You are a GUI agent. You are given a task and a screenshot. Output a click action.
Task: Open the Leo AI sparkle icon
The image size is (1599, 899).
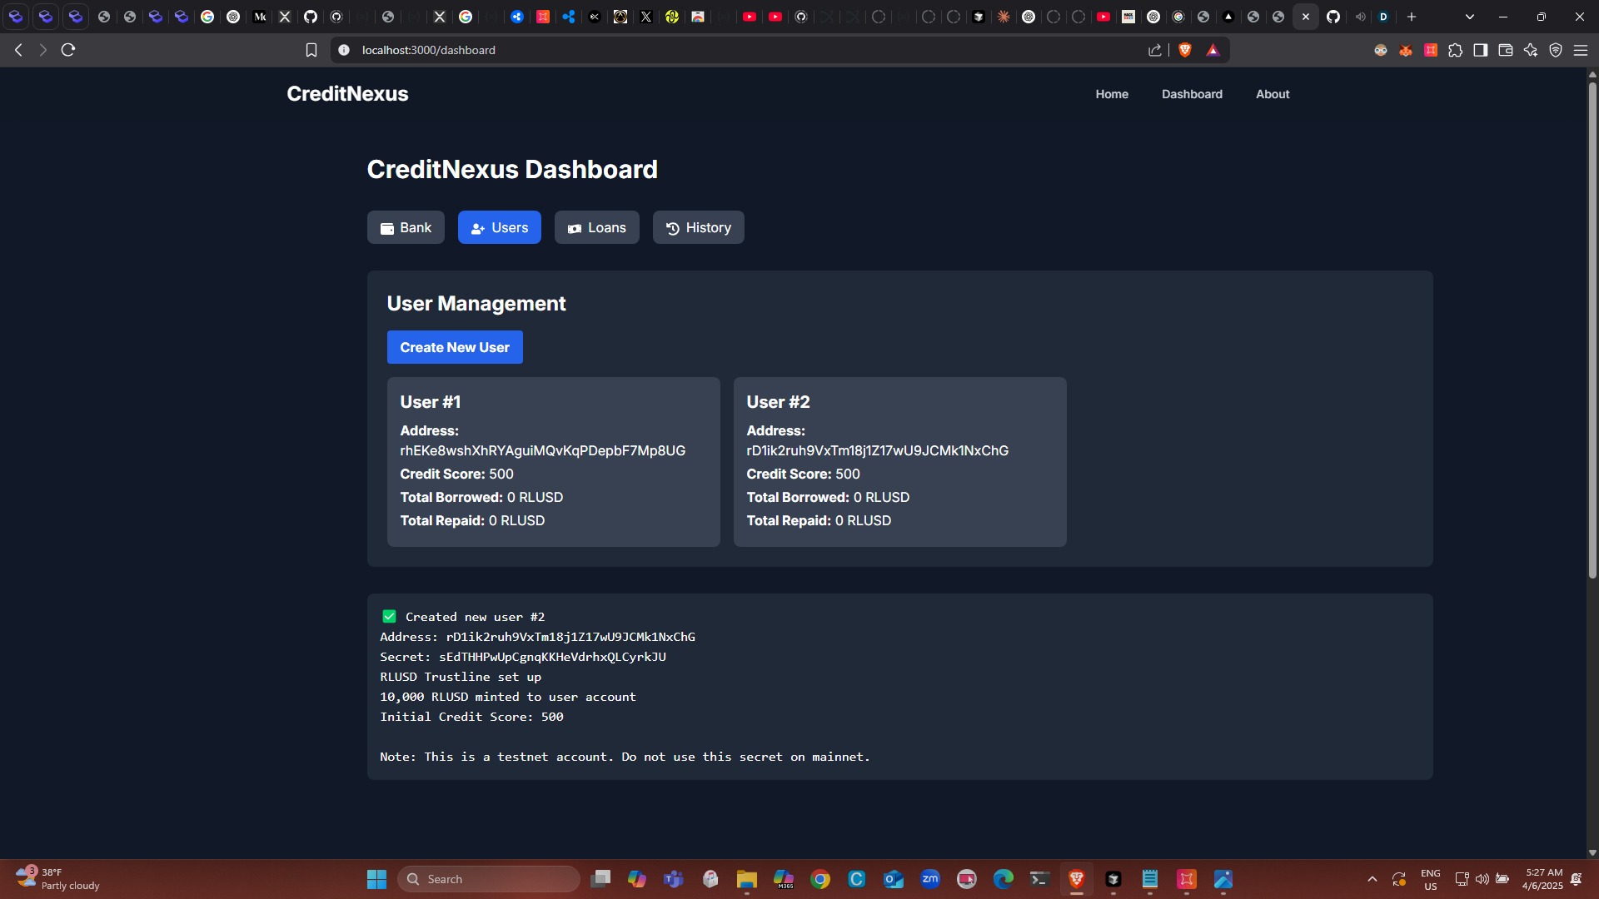(1530, 50)
